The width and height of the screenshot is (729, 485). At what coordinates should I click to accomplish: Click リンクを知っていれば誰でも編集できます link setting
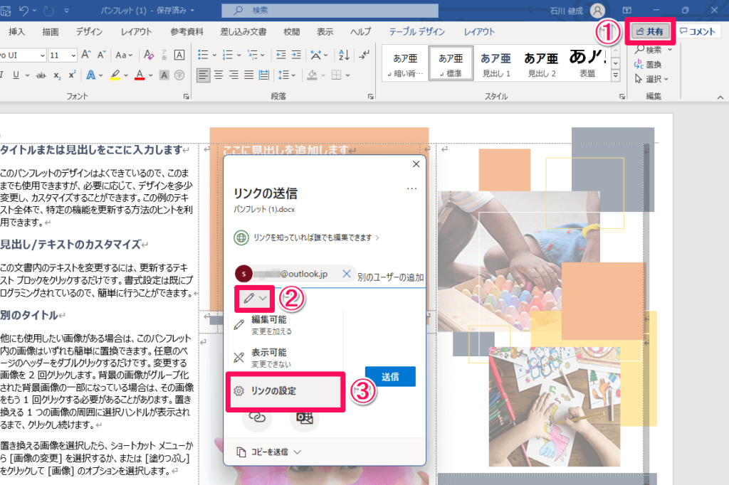tap(306, 238)
